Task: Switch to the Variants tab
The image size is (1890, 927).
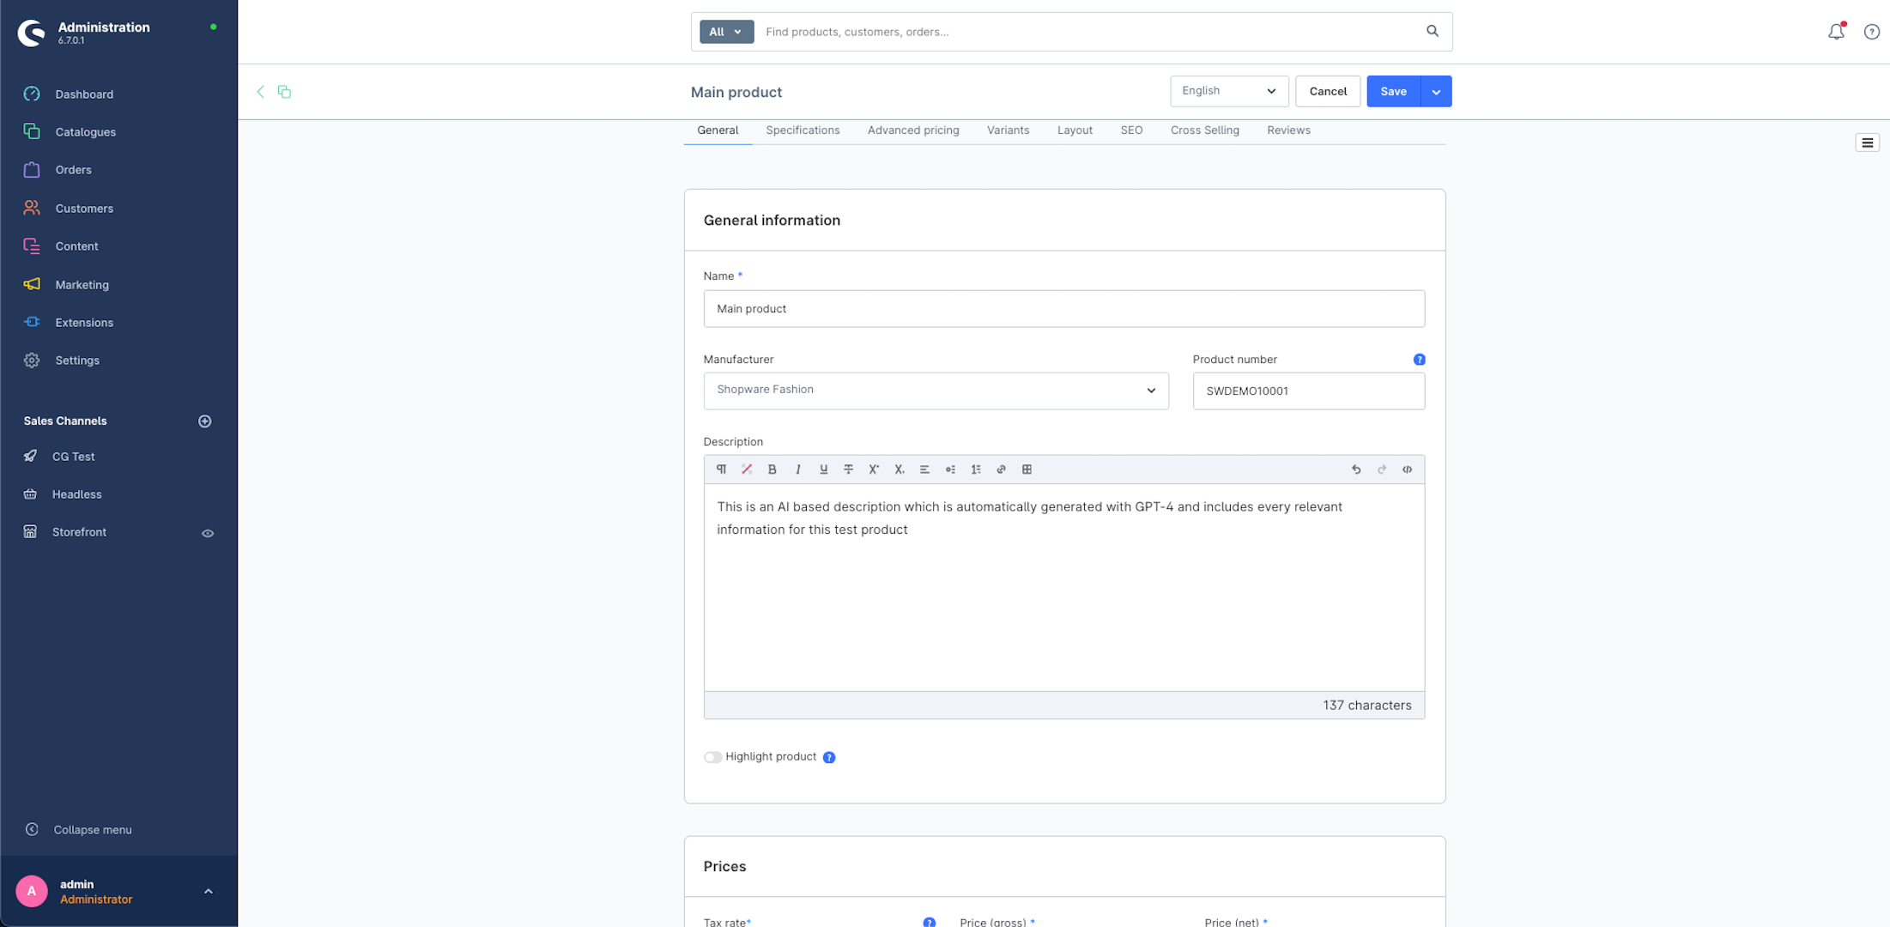Action: [x=1008, y=130]
